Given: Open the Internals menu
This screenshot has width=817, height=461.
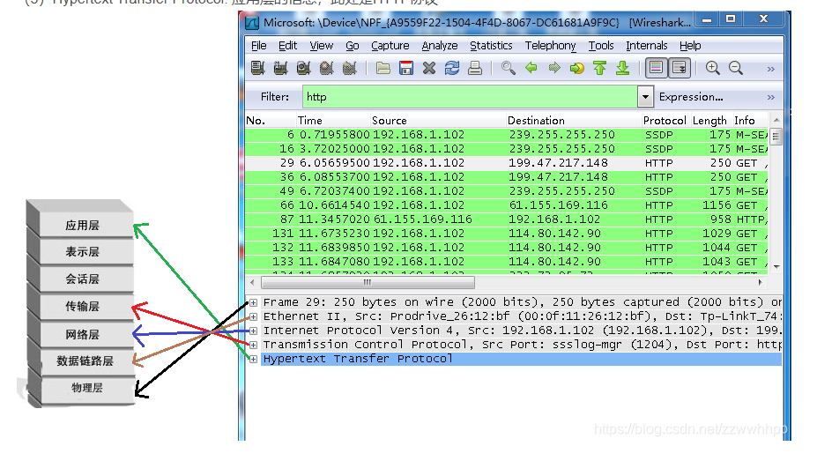Looking at the screenshot, I should tap(646, 46).
